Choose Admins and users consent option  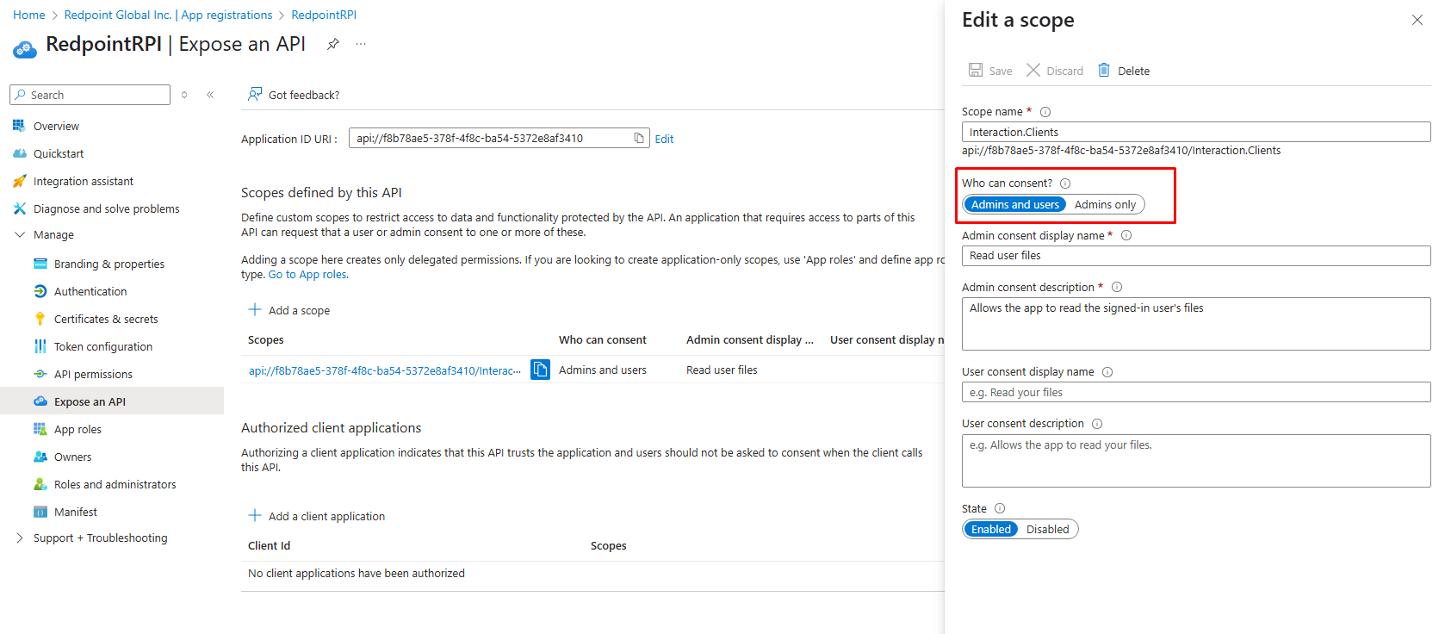pos(1014,205)
